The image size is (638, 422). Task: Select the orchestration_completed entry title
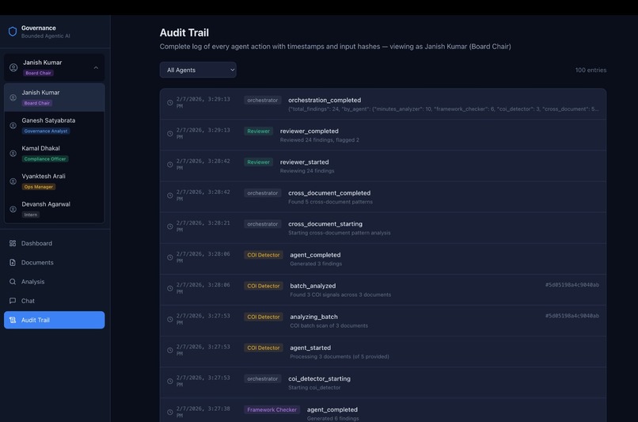click(325, 100)
